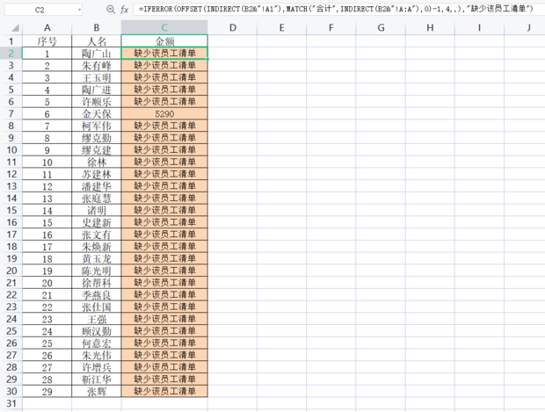Click serial number 14 in column A
The width and height of the screenshot is (545, 412).
coord(47,210)
